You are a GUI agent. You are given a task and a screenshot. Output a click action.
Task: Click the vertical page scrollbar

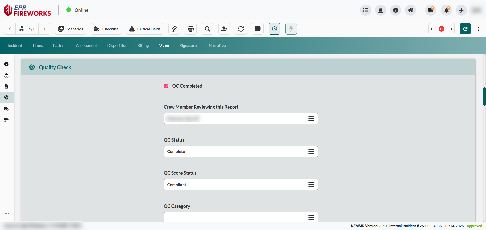(484, 96)
